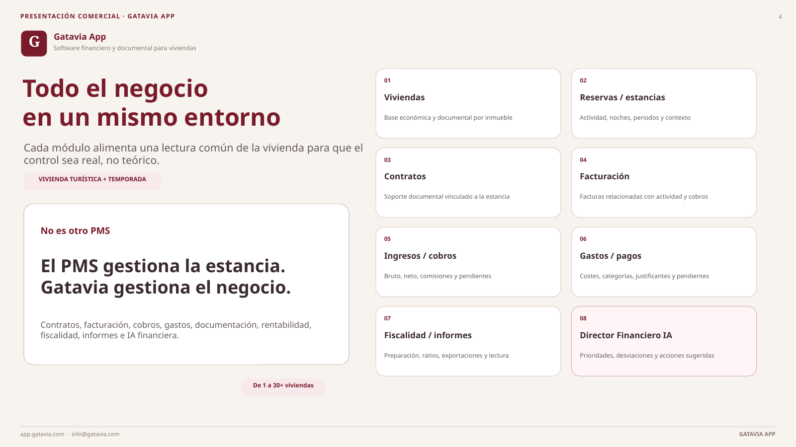Click the 'Software financiero y documental para viviendas' subtitle
The width and height of the screenshot is (796, 447).
click(125, 48)
